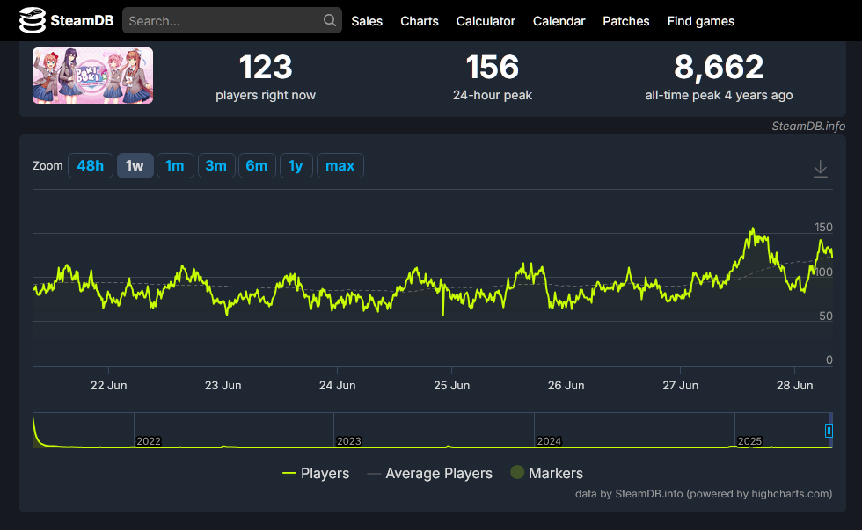Click the '23 Jun' axis label

[223, 386]
